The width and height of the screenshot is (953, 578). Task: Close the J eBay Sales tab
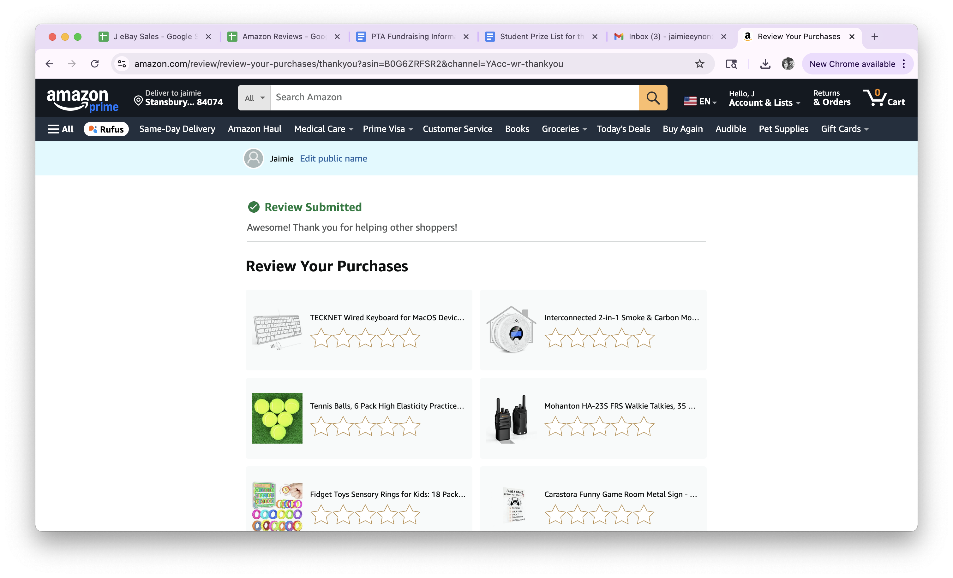208,37
